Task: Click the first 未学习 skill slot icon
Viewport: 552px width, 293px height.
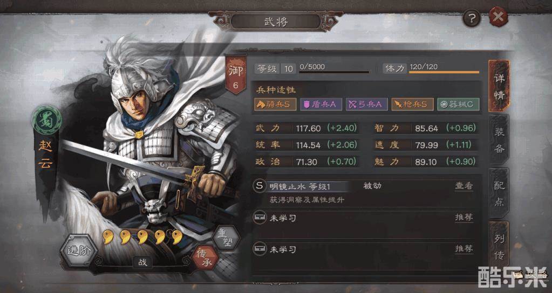Action: 260,218
